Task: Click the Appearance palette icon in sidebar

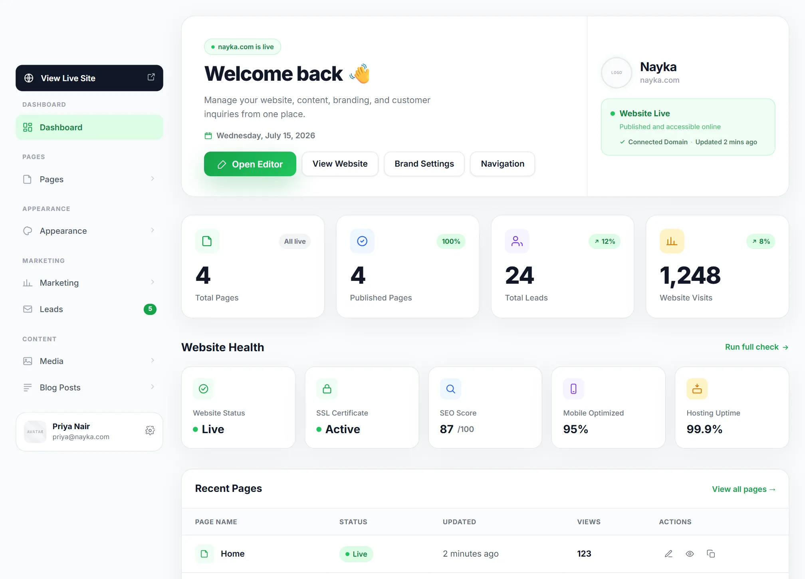Action: [28, 231]
